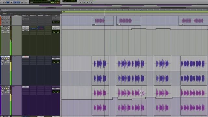Click the INSERTS A-E column header
The image size is (208, 117).
[25, 15]
